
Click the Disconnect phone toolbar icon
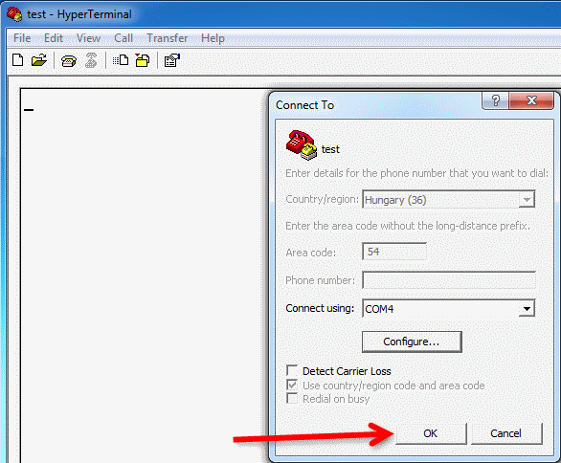point(91,60)
